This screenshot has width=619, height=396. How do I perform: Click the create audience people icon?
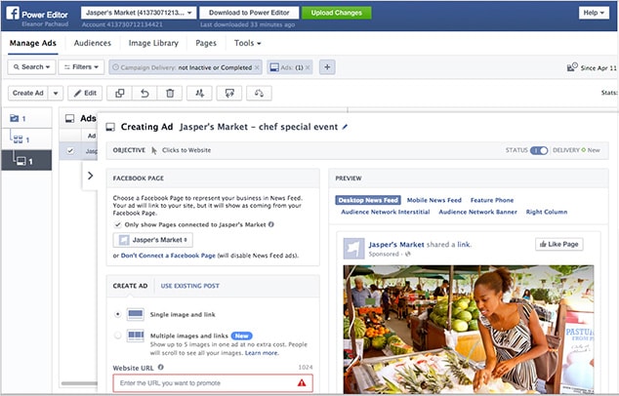coord(199,93)
